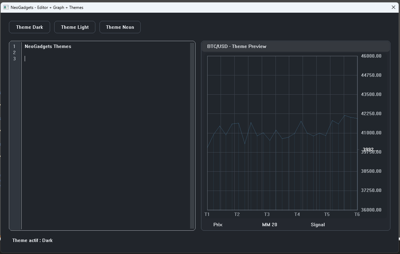Click the 'NeoGadgets Themes' text line

click(48, 46)
